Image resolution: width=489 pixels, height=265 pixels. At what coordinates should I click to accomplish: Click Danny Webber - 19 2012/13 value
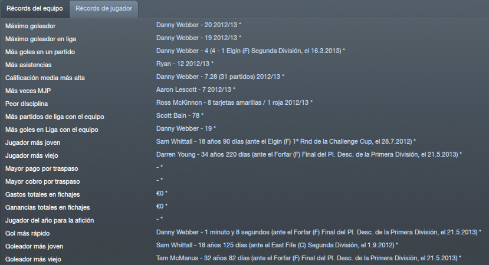(199, 38)
